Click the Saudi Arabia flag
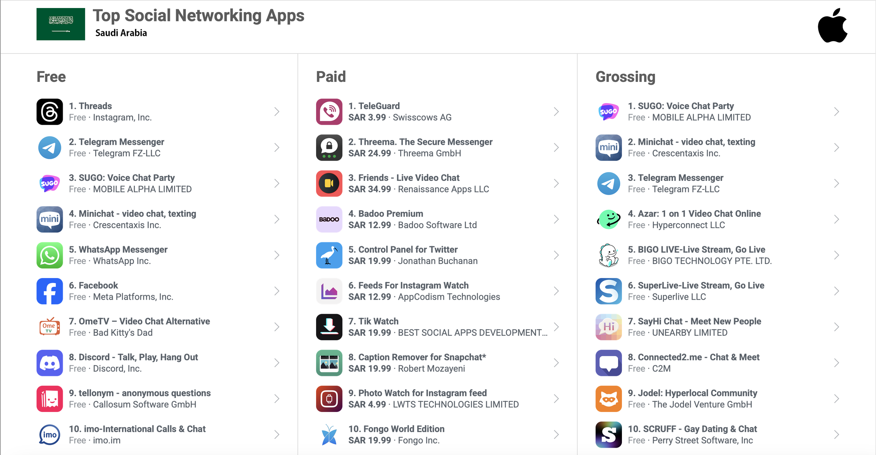Screen dimensions: 876x455 click(x=61, y=24)
